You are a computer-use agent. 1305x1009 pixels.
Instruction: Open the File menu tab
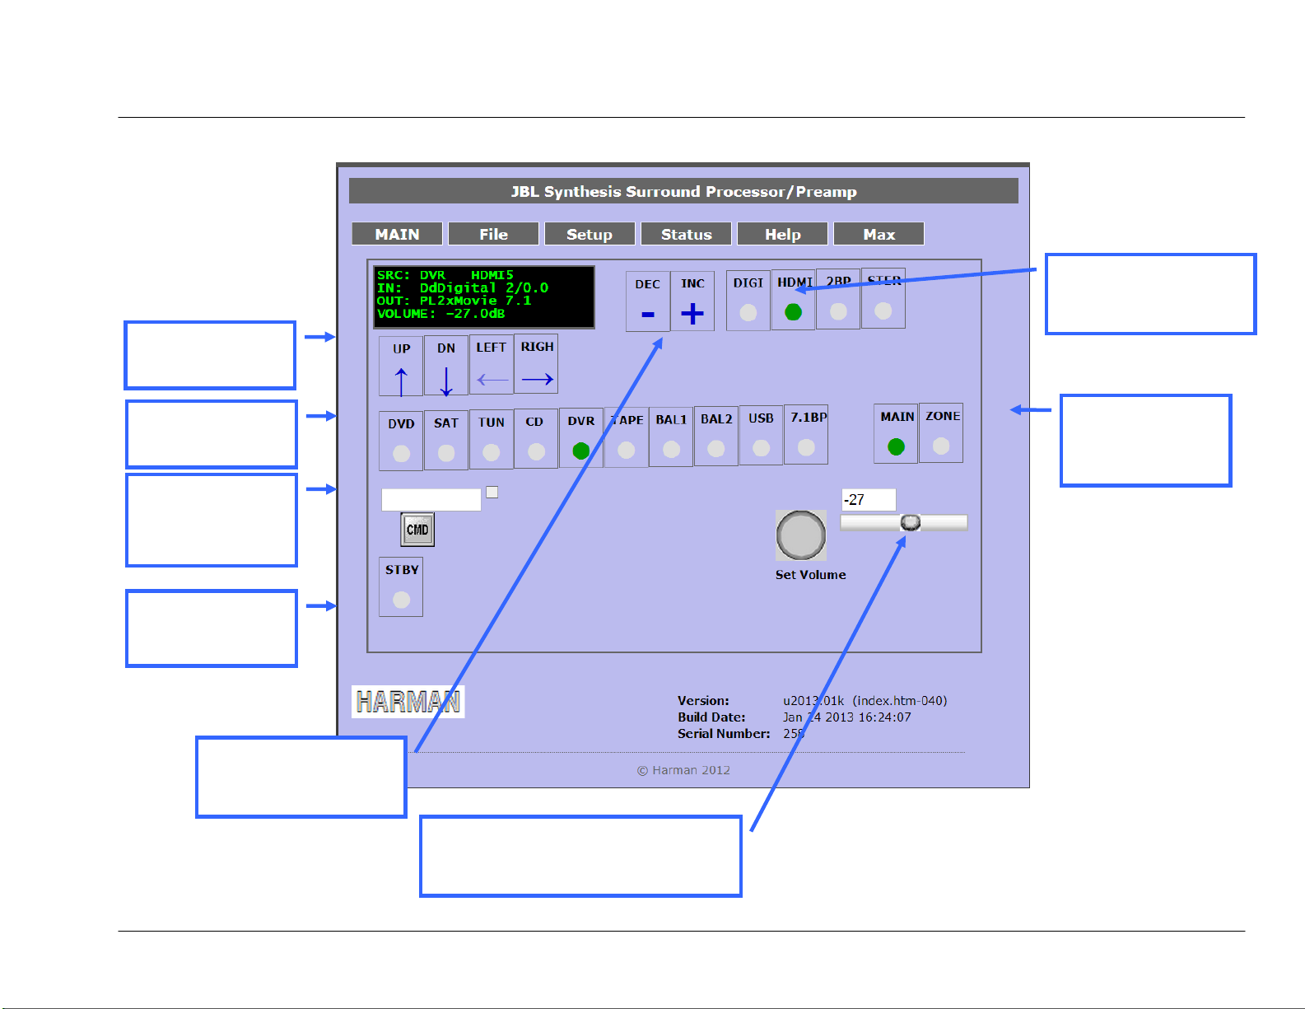pyautogui.click(x=493, y=234)
